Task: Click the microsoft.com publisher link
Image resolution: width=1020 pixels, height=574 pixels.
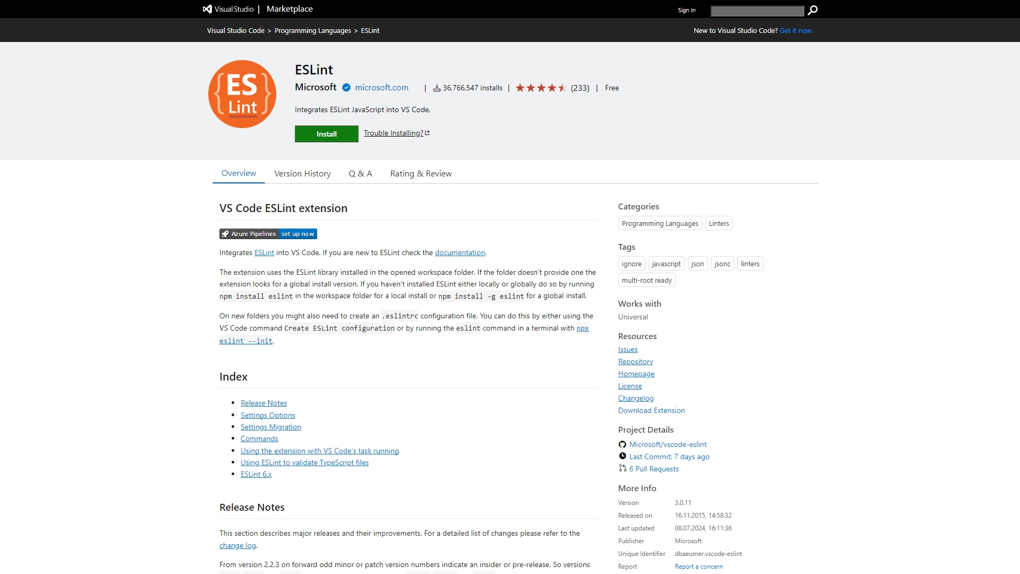Action: click(381, 87)
